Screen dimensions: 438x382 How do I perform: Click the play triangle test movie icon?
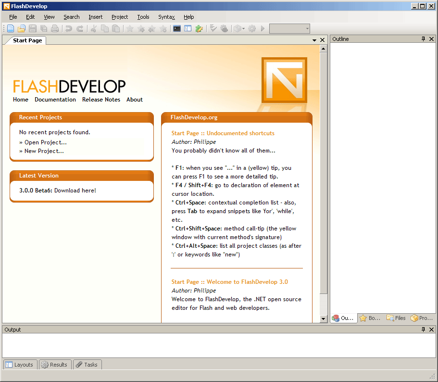[263, 28]
